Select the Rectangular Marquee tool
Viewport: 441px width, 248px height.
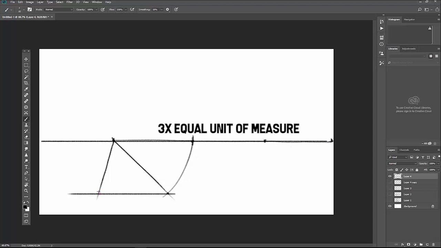point(26,65)
